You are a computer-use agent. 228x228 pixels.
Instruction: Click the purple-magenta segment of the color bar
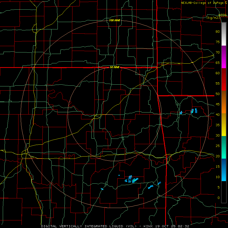point(224,57)
